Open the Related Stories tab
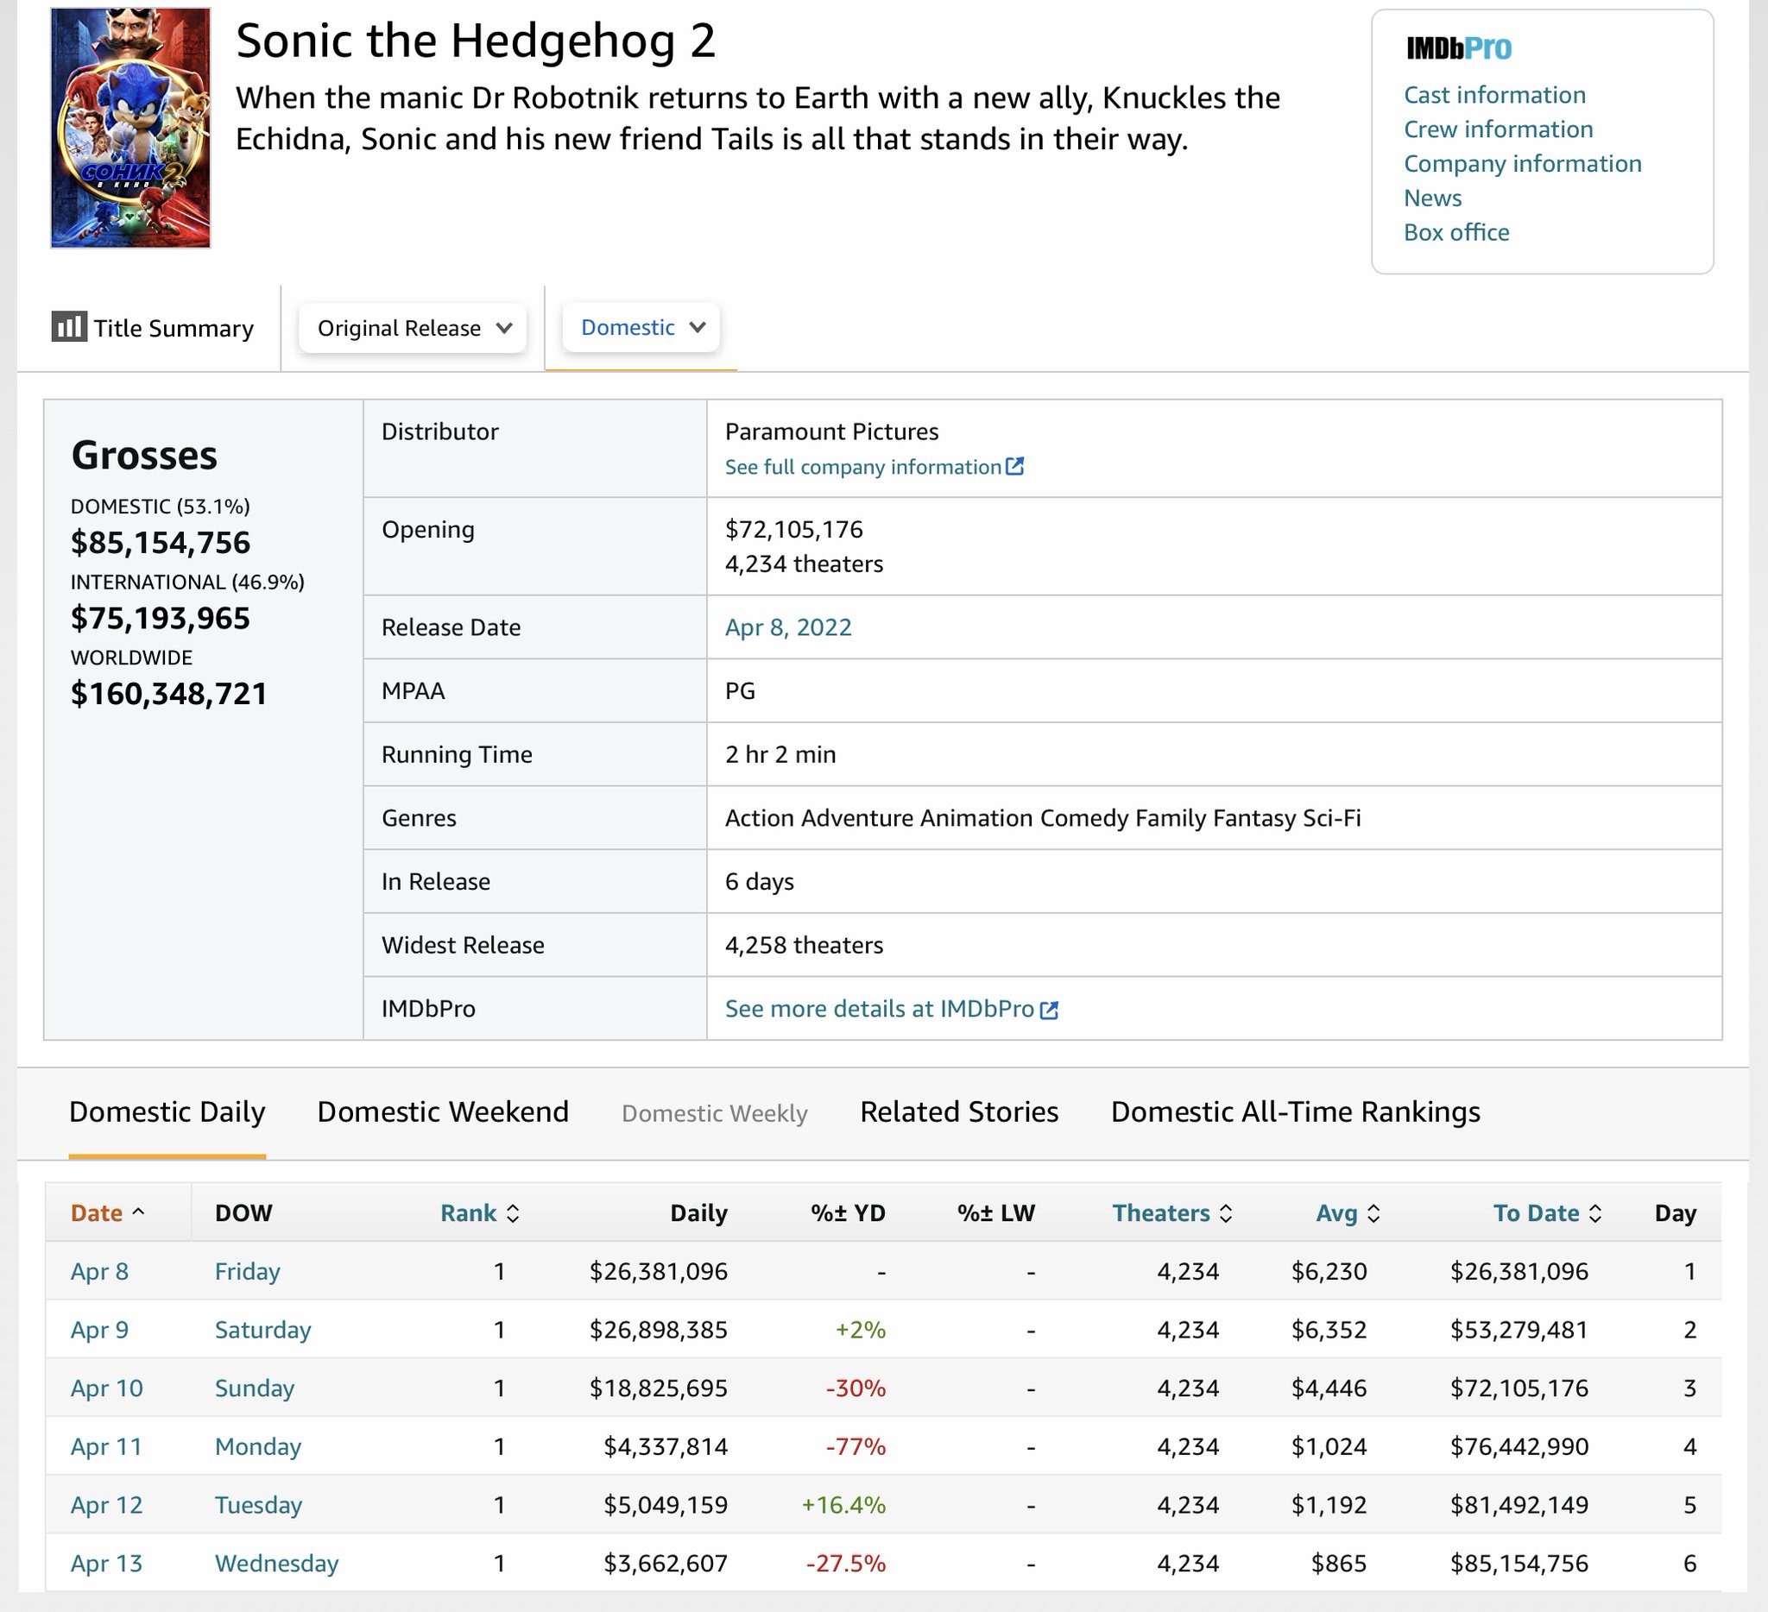The image size is (1768, 1612). 958,1111
